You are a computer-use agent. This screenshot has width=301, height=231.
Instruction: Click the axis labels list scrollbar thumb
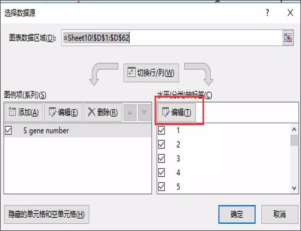coord(294,140)
